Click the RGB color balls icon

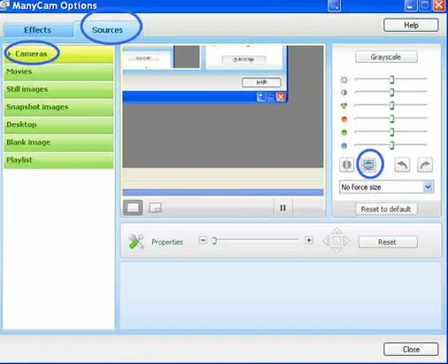pyautogui.click(x=344, y=105)
